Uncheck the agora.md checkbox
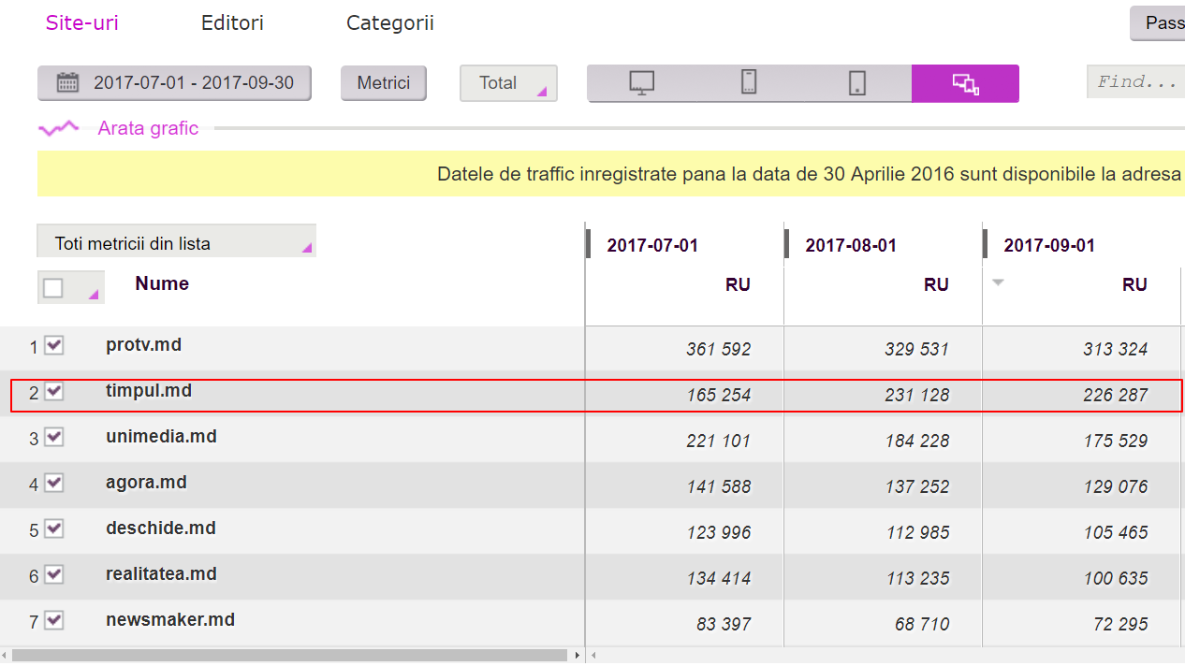The height and width of the screenshot is (666, 1185). click(x=54, y=484)
